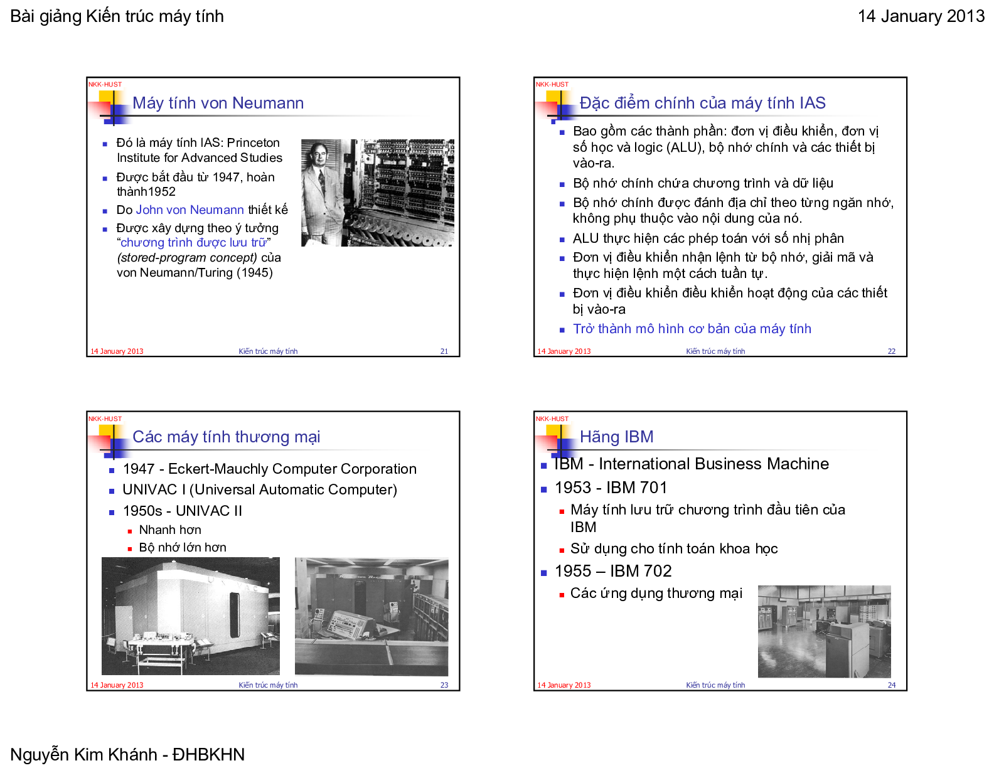Viewport: 994px width, 768px height.
Task: Click 'NKK-HUST' label on the Hãng IBM slide
Action: pyautogui.click(x=552, y=419)
